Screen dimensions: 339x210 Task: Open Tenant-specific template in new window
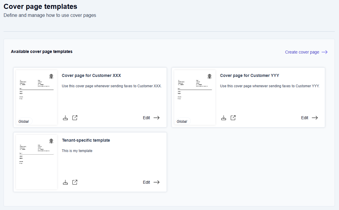tap(75, 182)
